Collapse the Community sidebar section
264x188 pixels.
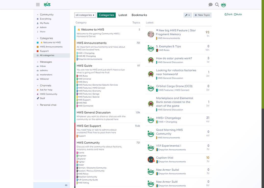tap(38, 15)
